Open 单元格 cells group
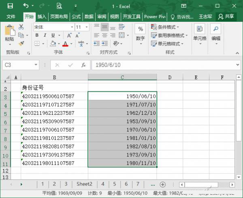The image size is (243, 198). pyautogui.click(x=200, y=34)
